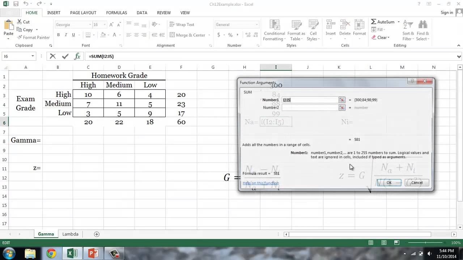
Task: Click the AutoSum sigma icon
Action: tap(374, 22)
